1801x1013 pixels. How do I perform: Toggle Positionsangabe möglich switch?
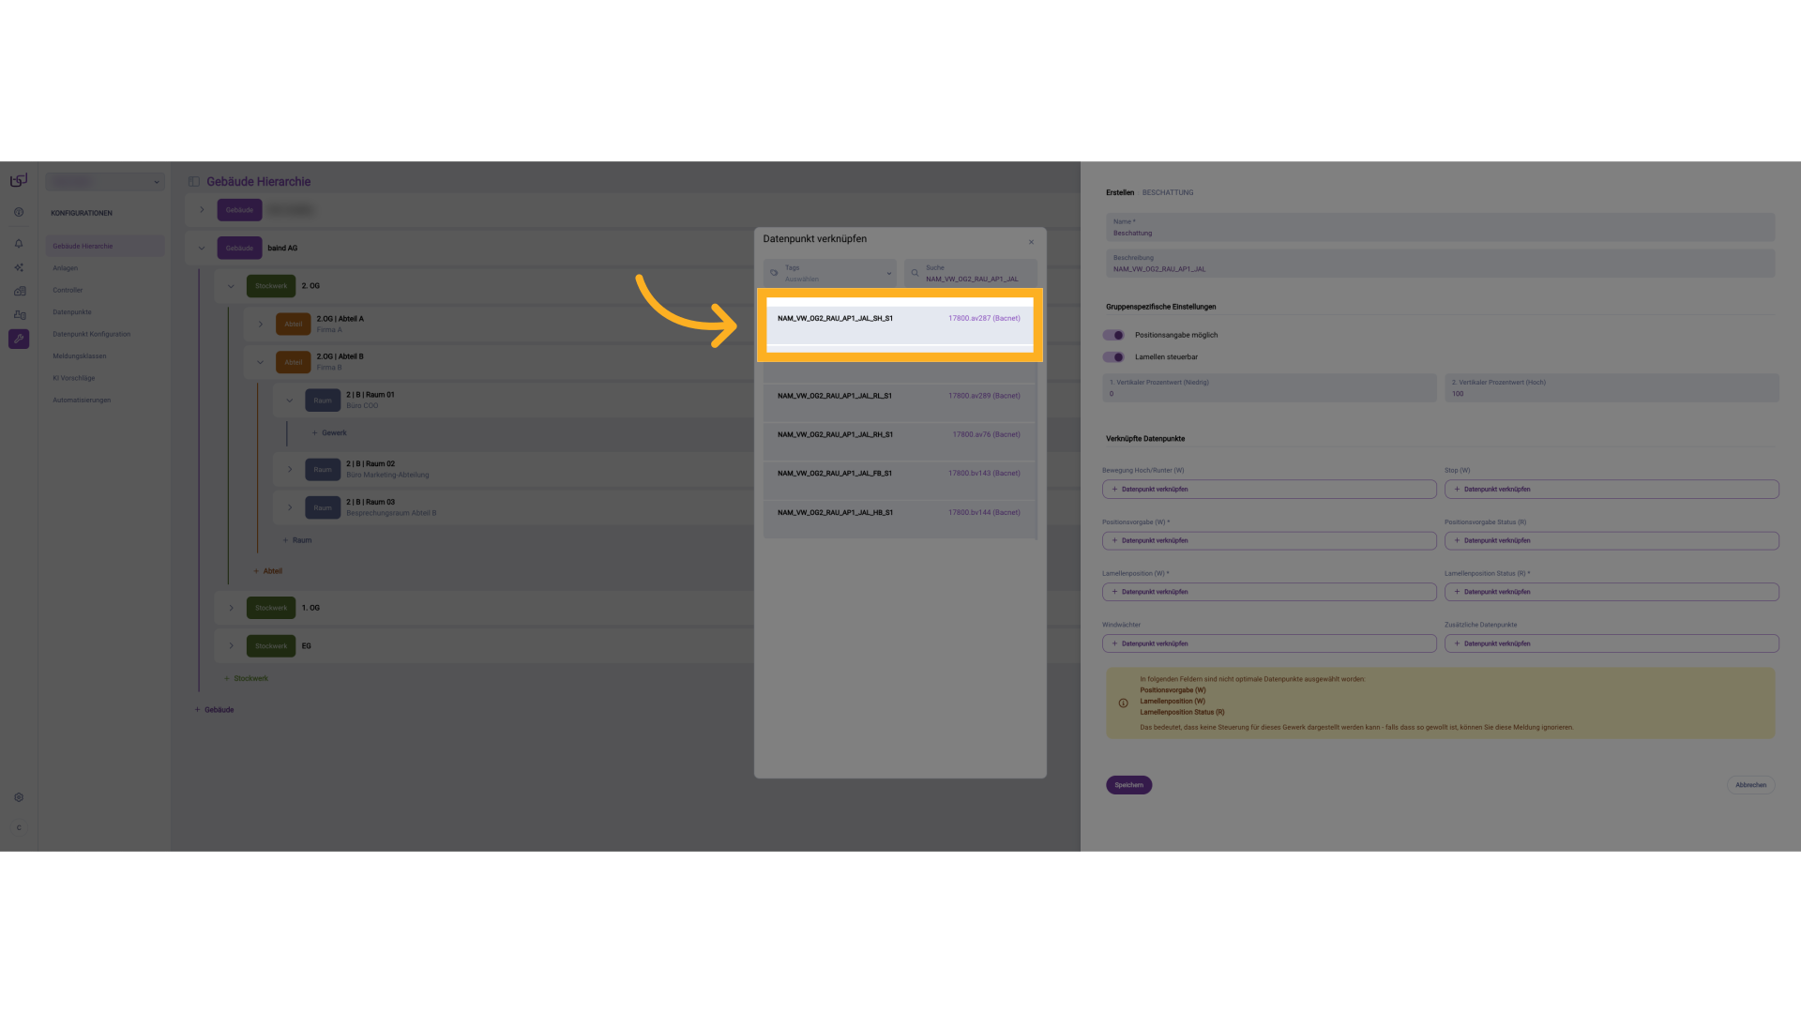1113,335
